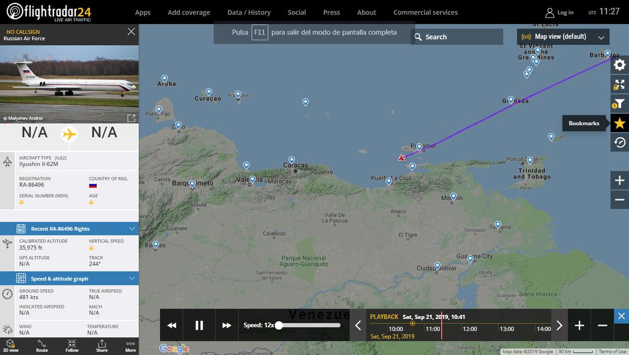Open Bookmarks star icon
This screenshot has width=629, height=355.
tap(620, 123)
